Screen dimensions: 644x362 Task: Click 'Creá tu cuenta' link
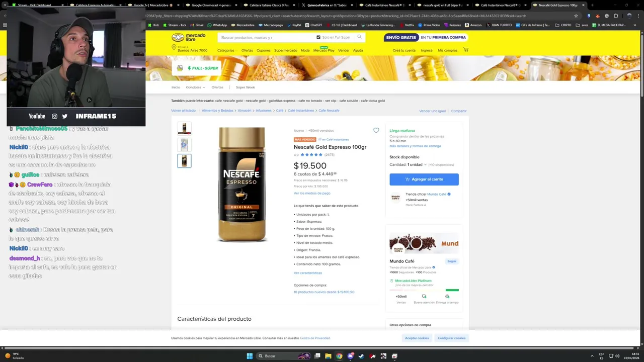tap(404, 50)
